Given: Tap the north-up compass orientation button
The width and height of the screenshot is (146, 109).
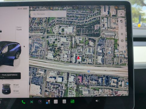Looking at the screenshot, I should pyautogui.click(x=121, y=13).
